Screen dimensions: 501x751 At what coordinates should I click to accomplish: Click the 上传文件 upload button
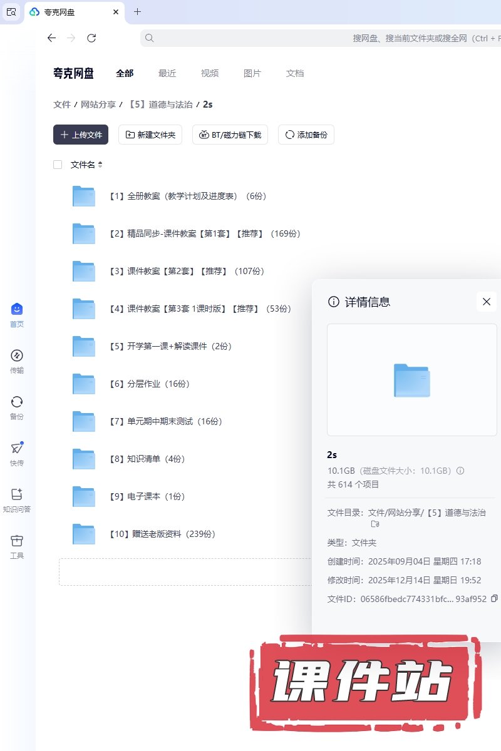coord(81,135)
